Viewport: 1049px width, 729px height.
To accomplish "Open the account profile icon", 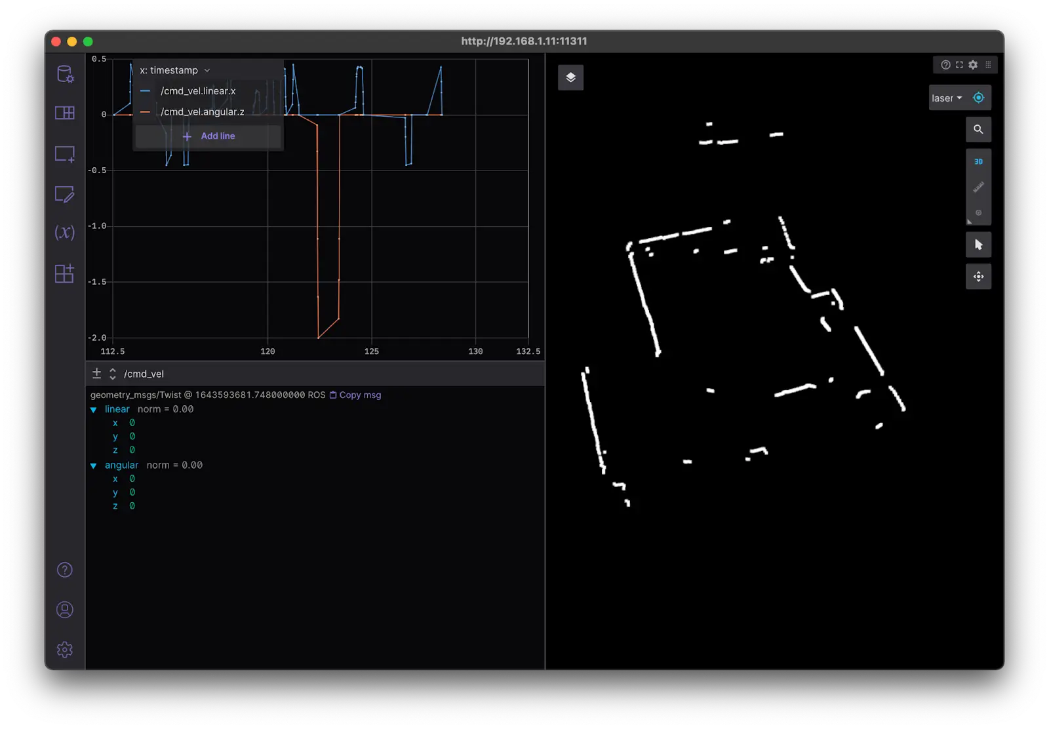I will point(65,610).
